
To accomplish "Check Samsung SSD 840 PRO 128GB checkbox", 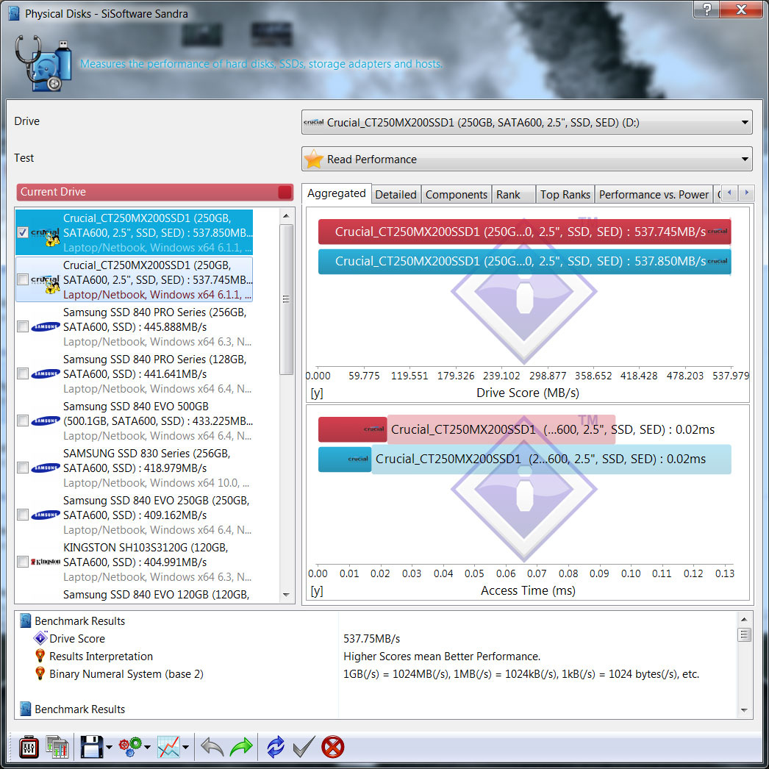I will (x=23, y=373).
